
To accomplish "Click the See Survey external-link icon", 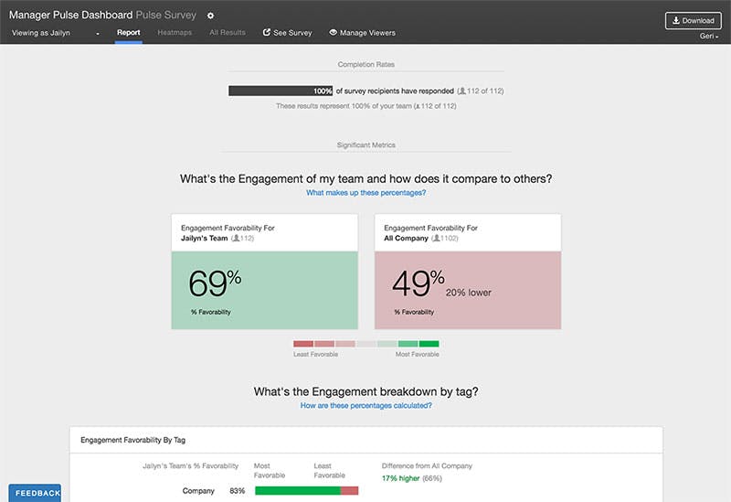I will (x=267, y=33).
